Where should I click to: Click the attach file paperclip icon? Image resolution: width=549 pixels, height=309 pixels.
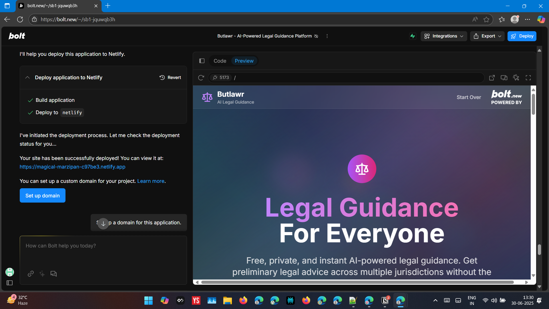pyautogui.click(x=31, y=274)
